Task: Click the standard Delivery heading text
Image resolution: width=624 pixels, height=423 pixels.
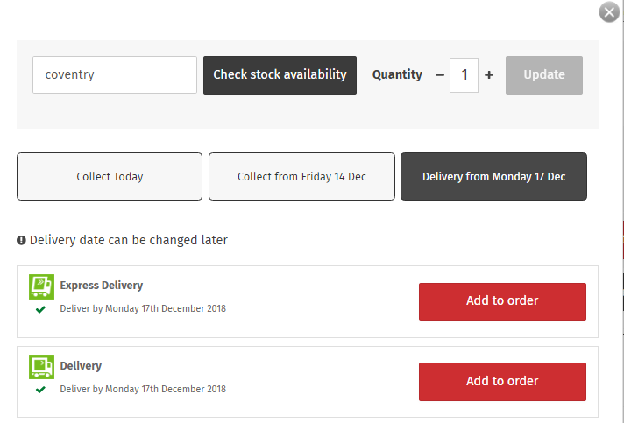Action: 81,366
